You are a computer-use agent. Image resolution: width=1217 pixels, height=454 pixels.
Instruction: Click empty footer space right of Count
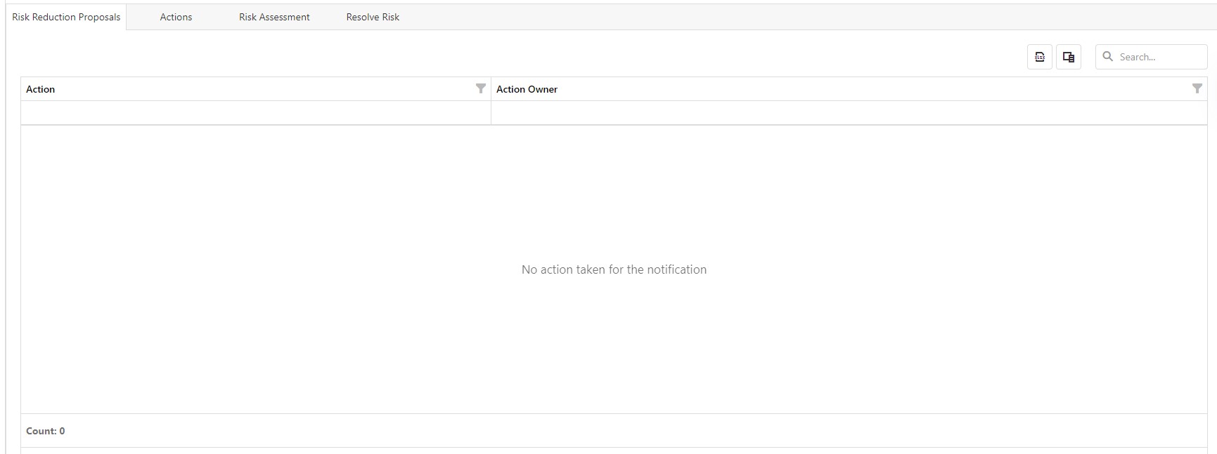click(633, 431)
